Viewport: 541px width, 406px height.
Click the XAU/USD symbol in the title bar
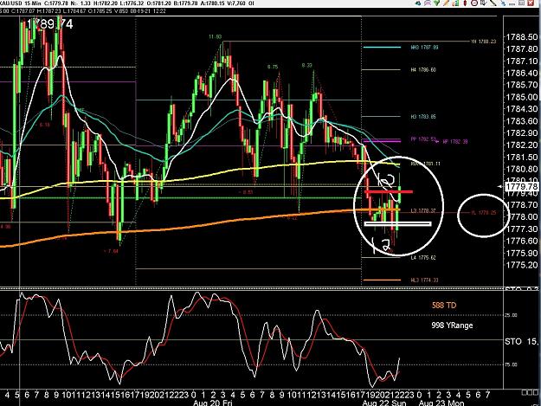(x=10, y=3)
